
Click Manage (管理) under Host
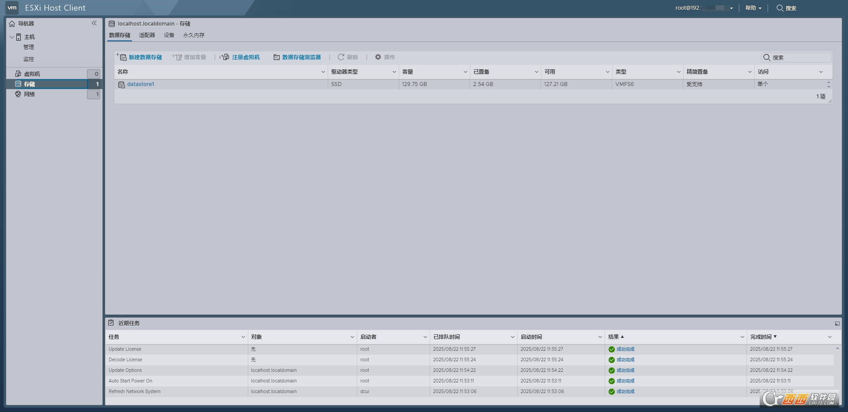click(29, 47)
